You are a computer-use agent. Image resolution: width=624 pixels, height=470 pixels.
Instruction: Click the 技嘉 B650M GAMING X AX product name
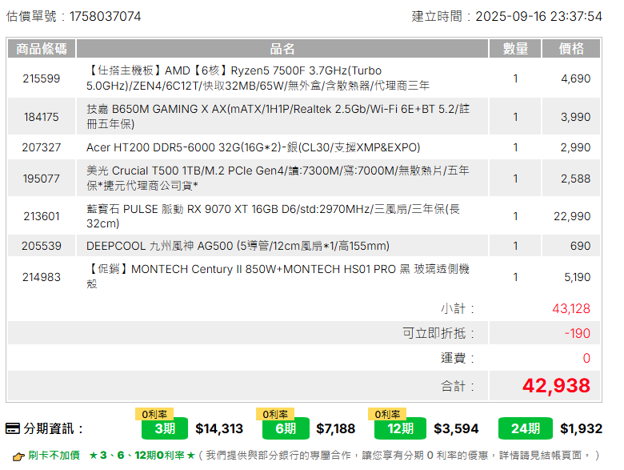(278, 116)
